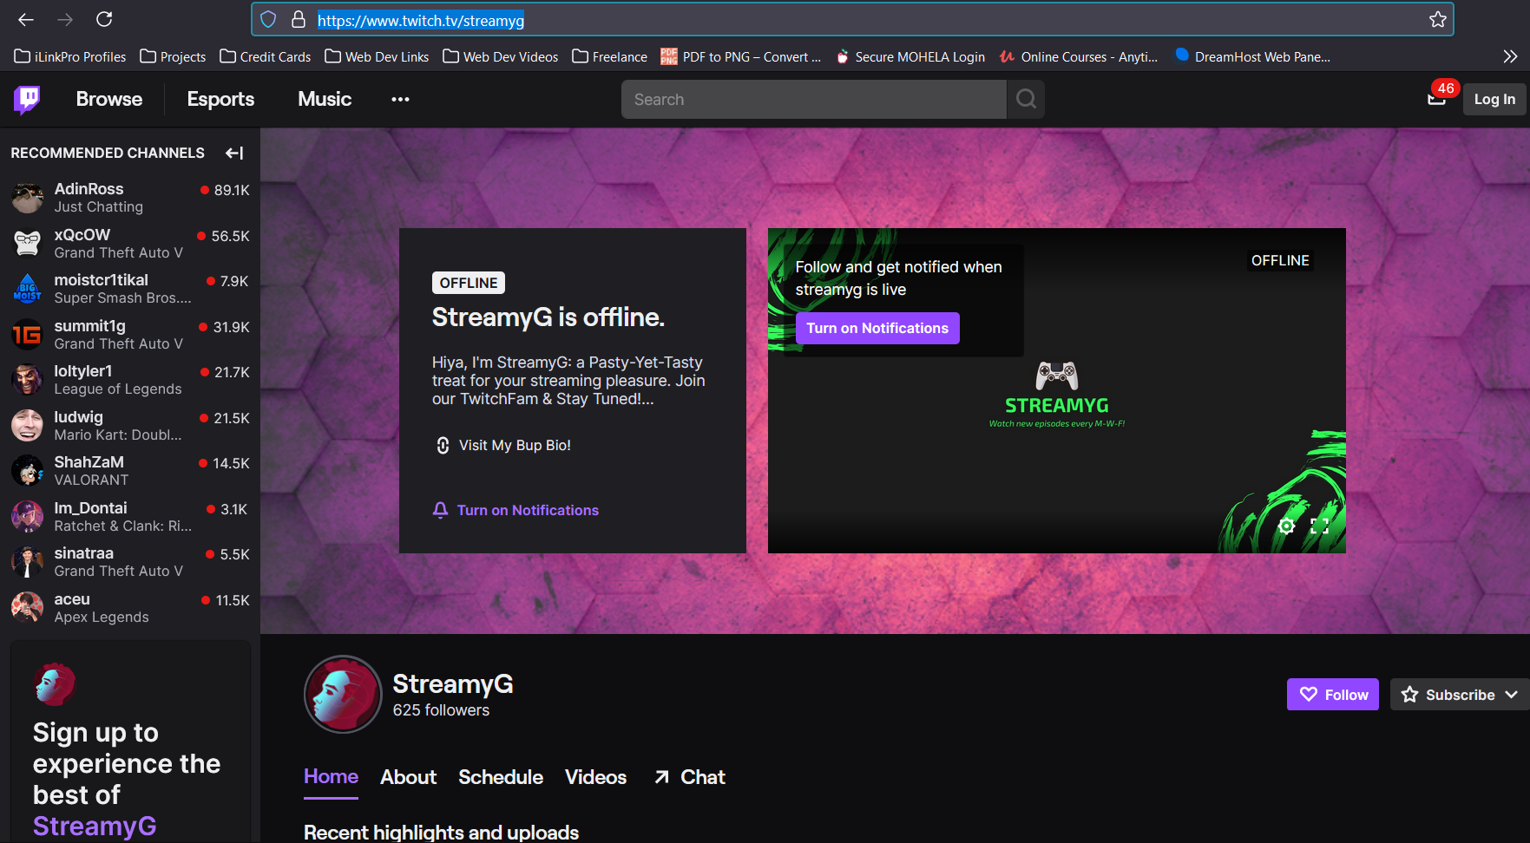Open the tracking protection shield icon
Screen dimensions: 1530x843
click(x=268, y=19)
